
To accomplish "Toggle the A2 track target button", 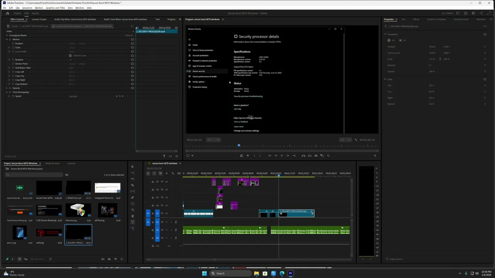I will pos(157,230).
